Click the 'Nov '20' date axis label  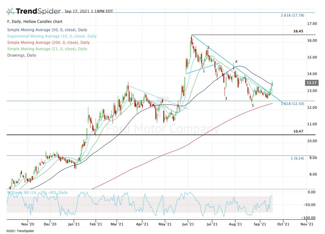[28, 225]
